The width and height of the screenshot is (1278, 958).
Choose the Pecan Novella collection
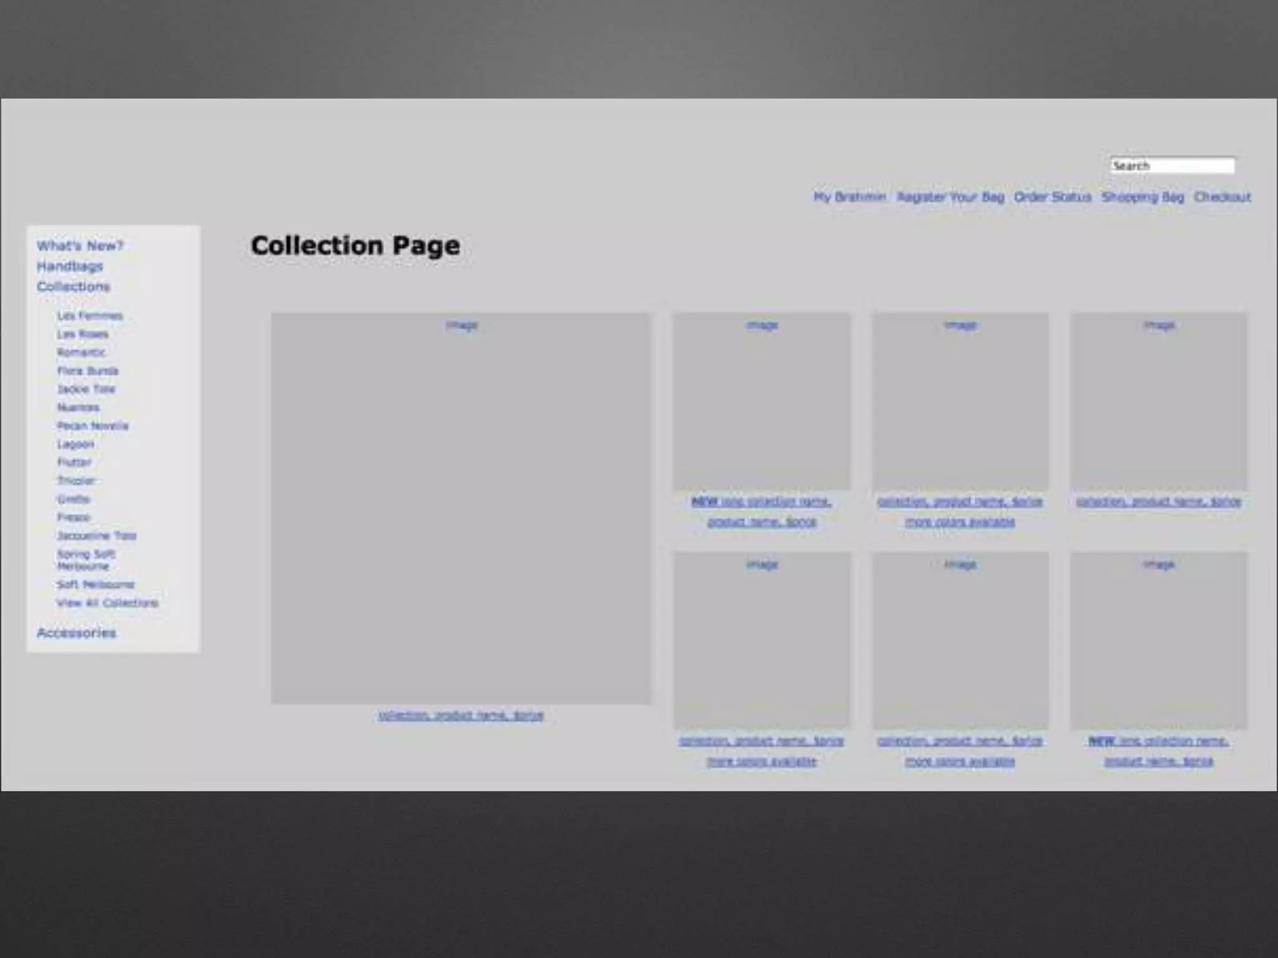92,426
